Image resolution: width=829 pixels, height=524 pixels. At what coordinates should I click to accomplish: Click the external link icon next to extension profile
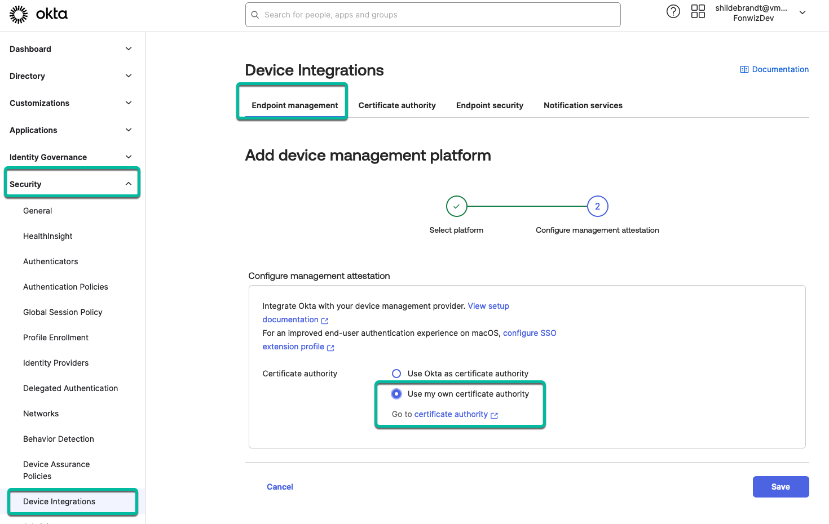331,347
